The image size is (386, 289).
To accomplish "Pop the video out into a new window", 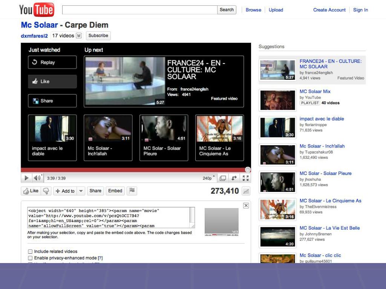I will point(234,178).
